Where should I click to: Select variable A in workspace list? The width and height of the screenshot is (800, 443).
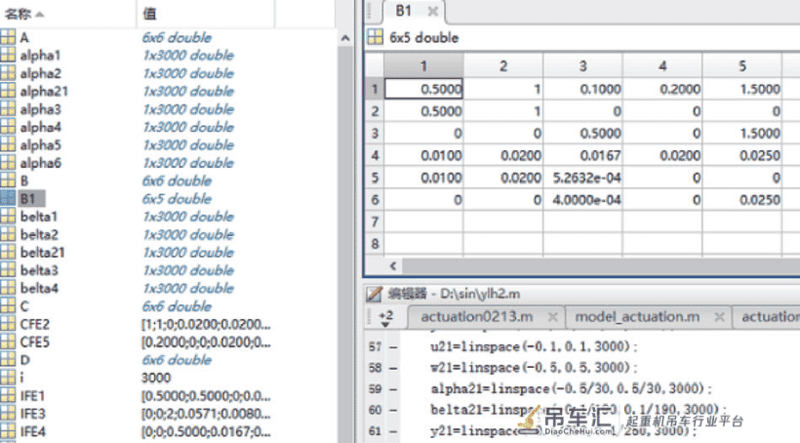coord(24,38)
